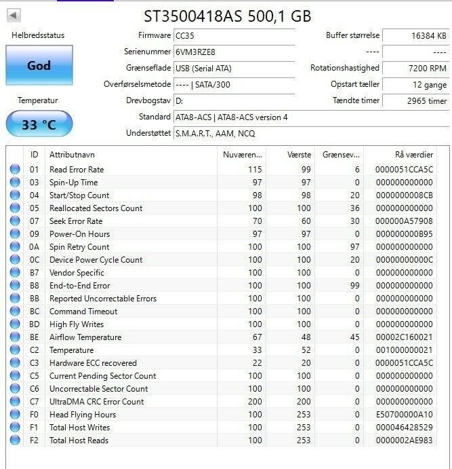Select the Head Flying Hours attribute name
The width and height of the screenshot is (452, 469).
click(83, 415)
